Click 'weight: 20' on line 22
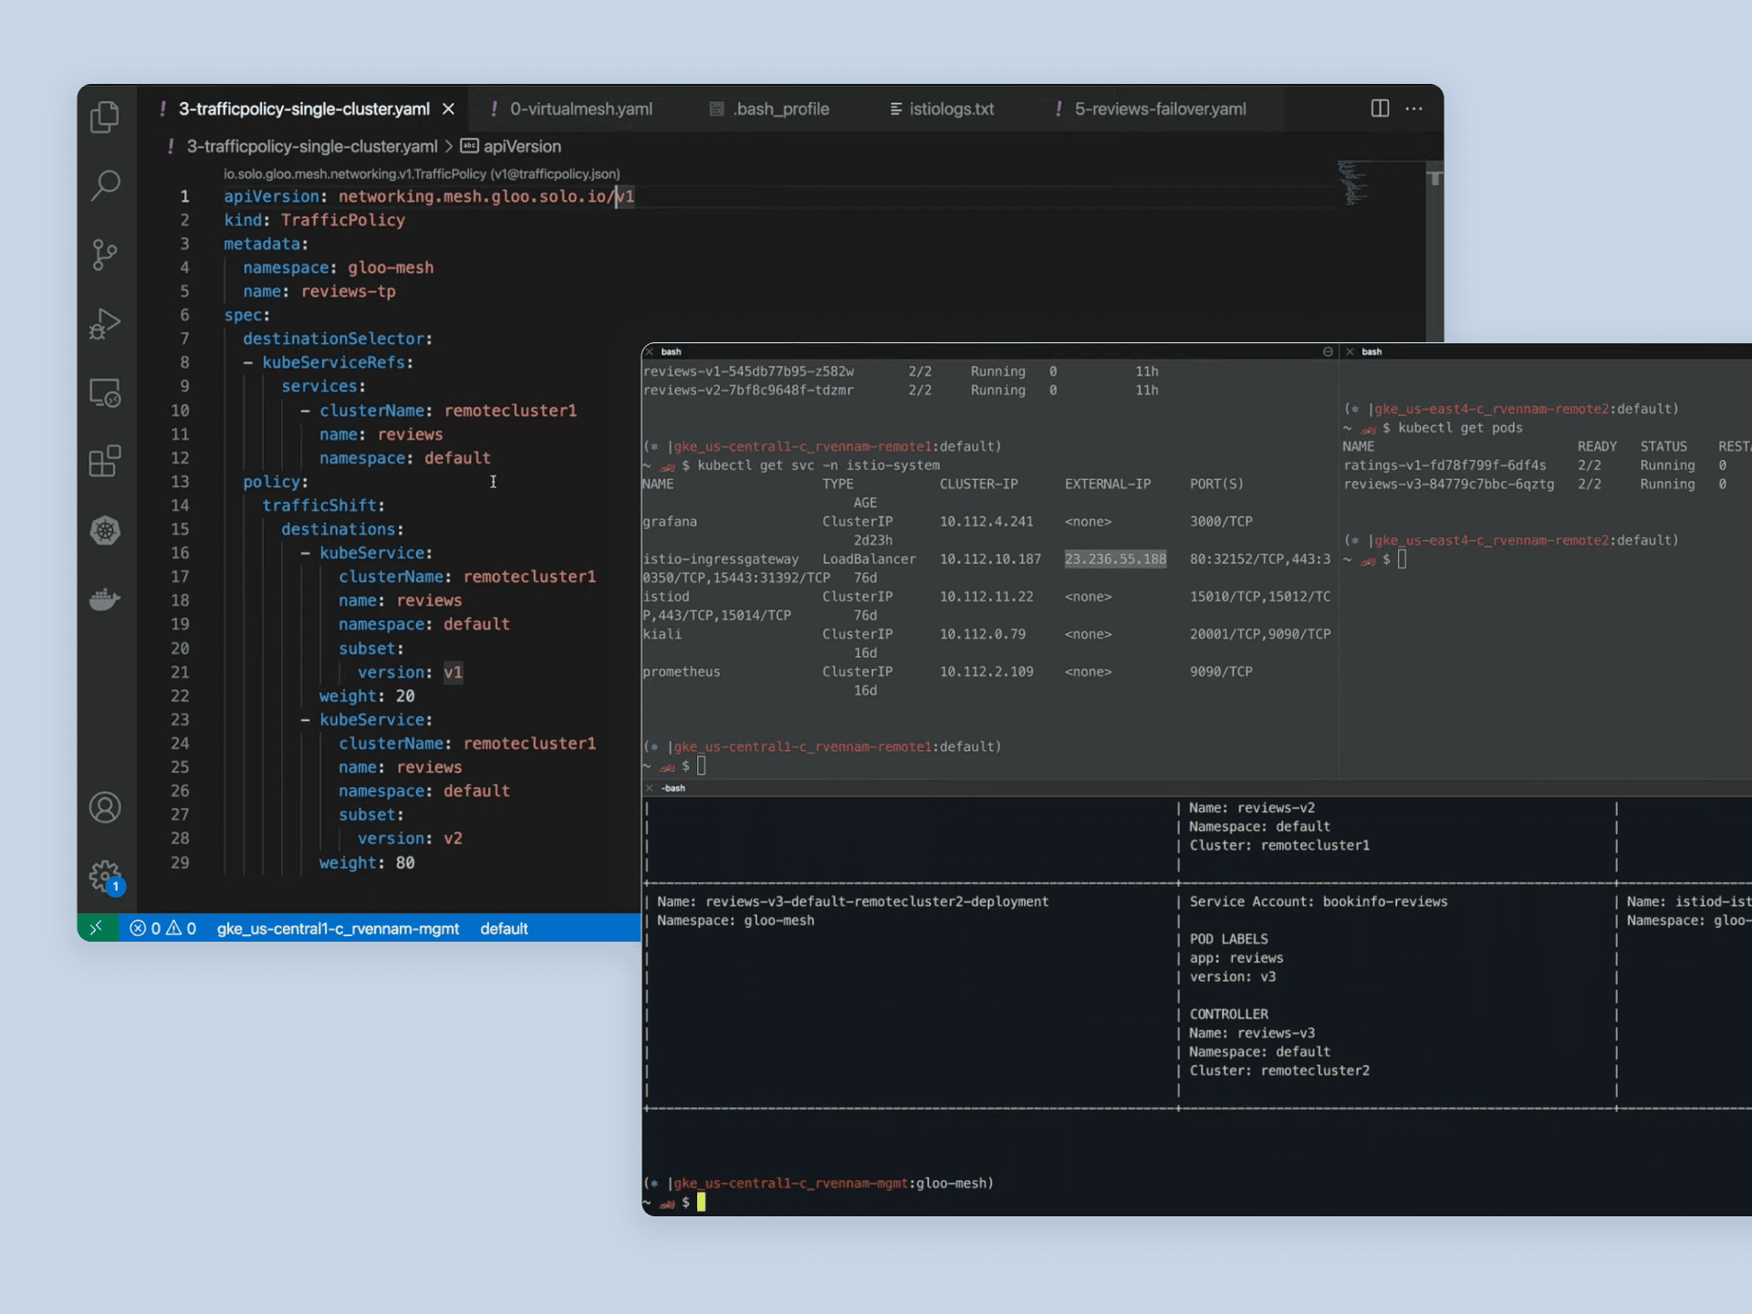Image resolution: width=1752 pixels, height=1314 pixels. (x=367, y=695)
